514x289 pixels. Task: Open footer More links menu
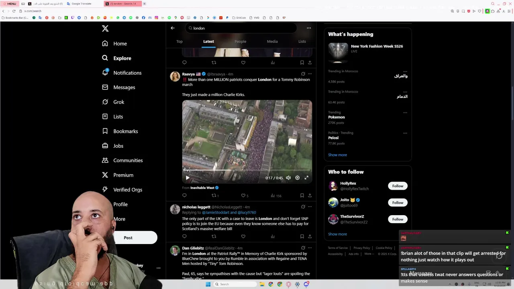(369, 254)
